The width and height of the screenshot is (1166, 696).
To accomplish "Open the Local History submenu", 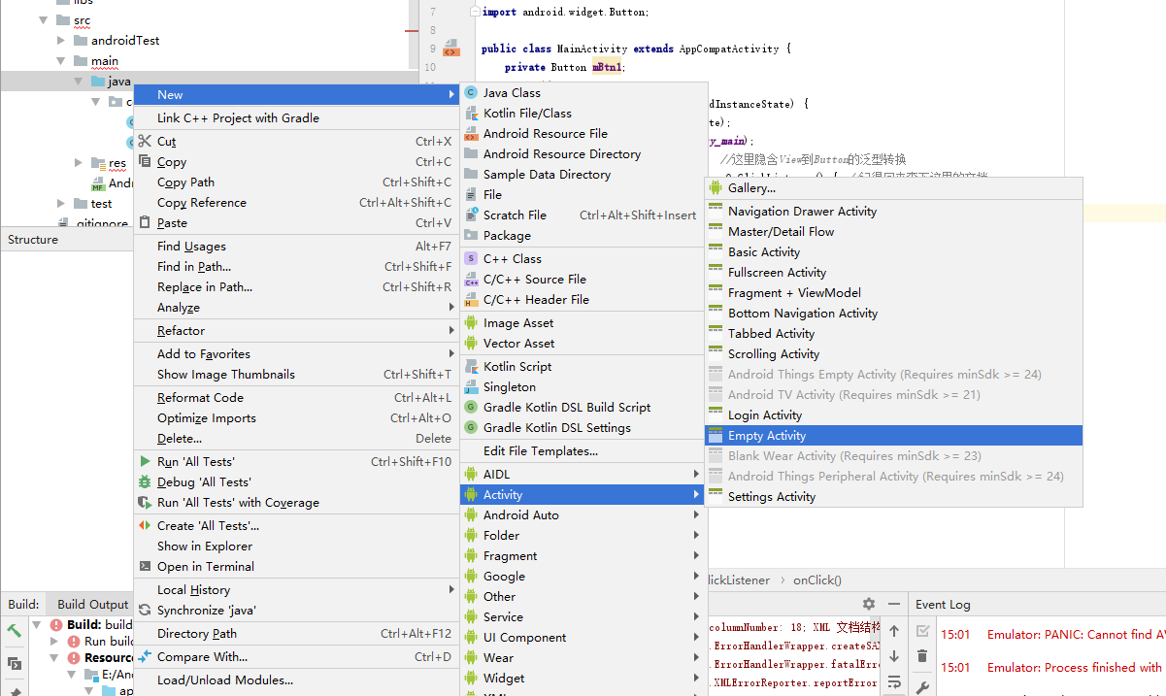I will (x=296, y=590).
